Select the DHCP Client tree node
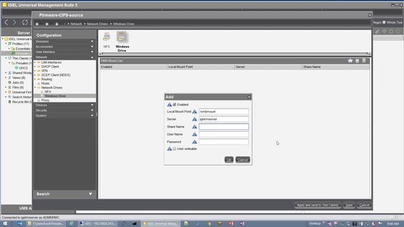This screenshot has height=227, width=404. [x=50, y=66]
